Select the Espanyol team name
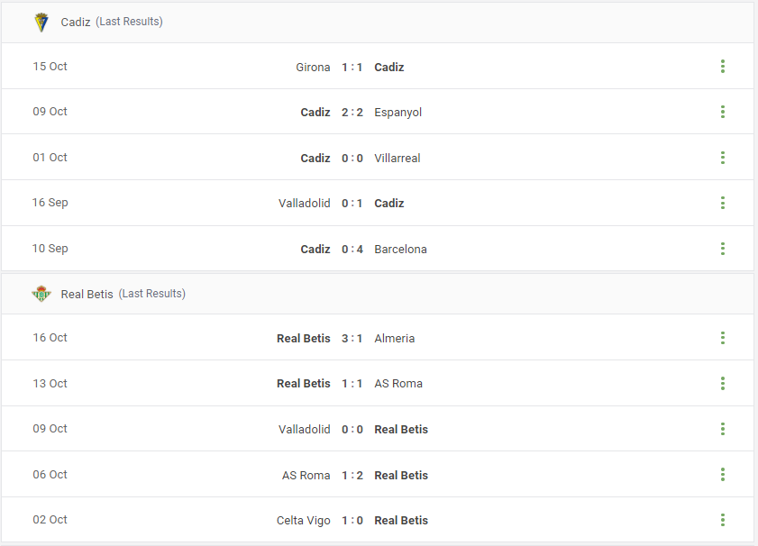This screenshot has width=758, height=546. tap(397, 113)
